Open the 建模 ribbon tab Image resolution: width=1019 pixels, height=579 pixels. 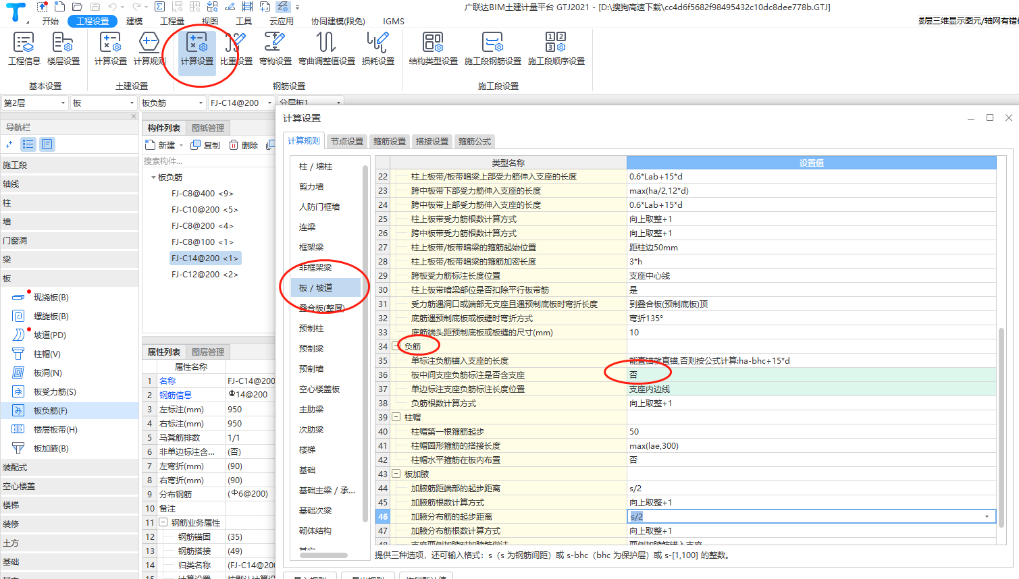pyautogui.click(x=134, y=21)
